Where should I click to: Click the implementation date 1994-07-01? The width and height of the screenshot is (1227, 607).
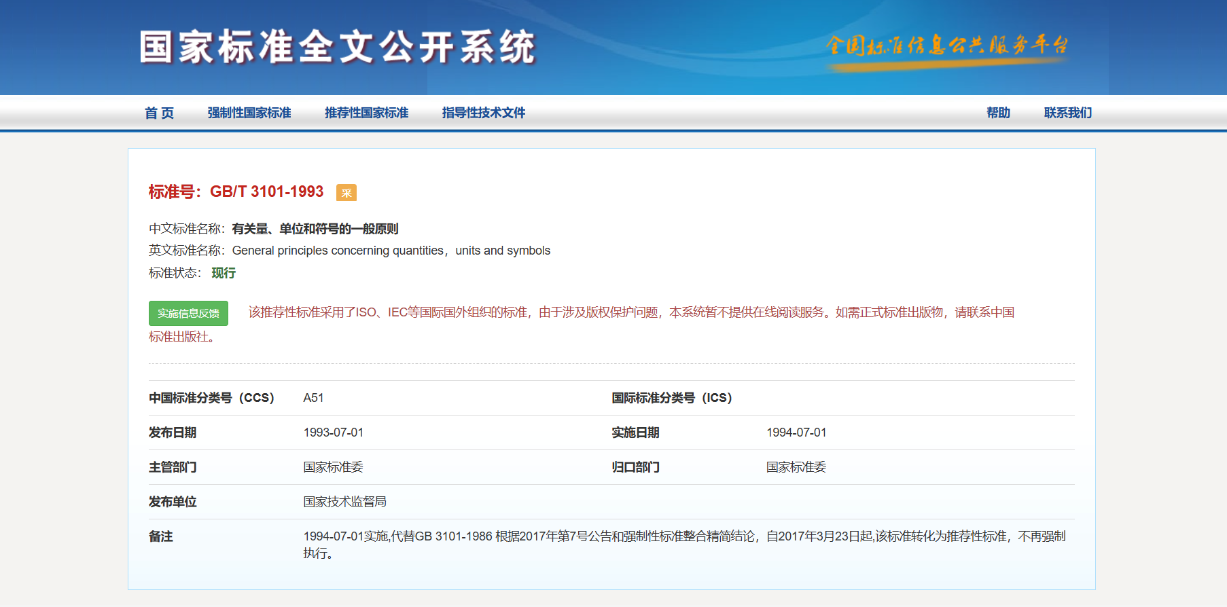(796, 433)
